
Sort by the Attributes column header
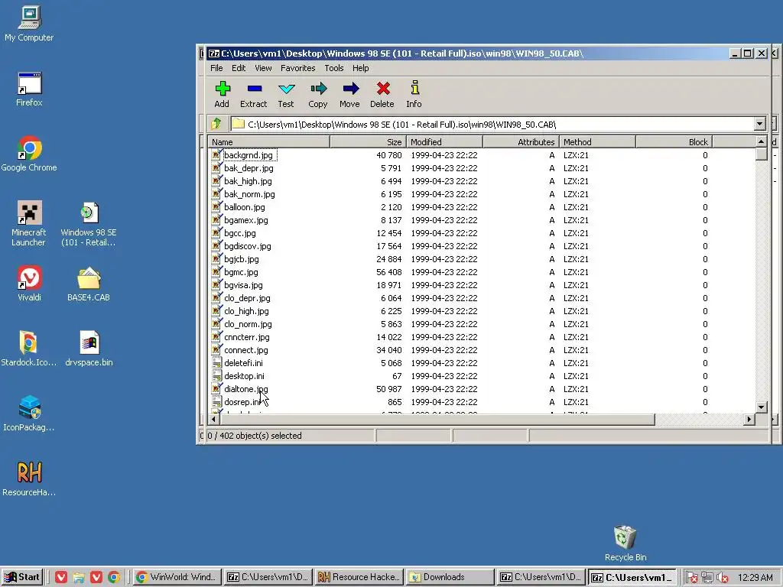pyautogui.click(x=521, y=141)
